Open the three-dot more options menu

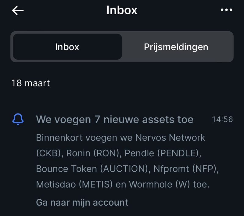226,10
